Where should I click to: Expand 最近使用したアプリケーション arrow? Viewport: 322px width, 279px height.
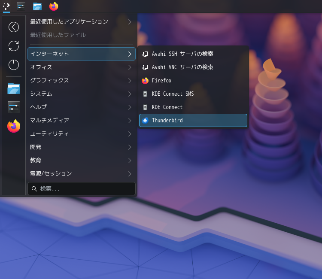pos(130,22)
